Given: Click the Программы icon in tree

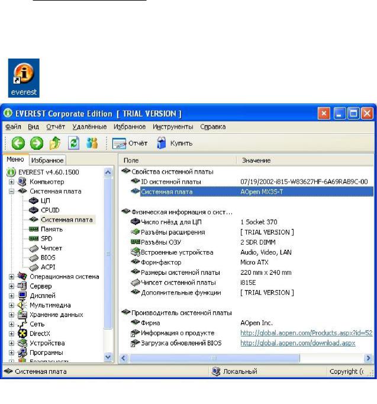Looking at the screenshot, I should [22, 352].
